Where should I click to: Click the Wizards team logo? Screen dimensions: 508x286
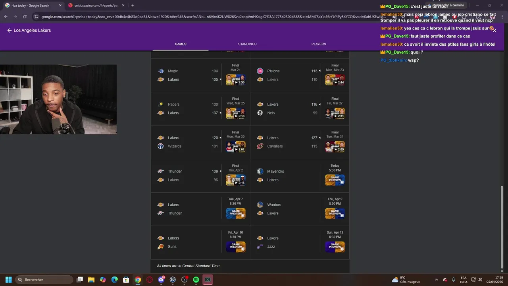click(161, 146)
